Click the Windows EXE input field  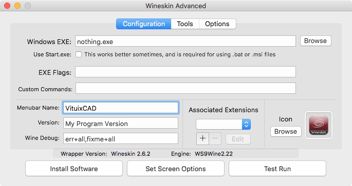pos(186,41)
